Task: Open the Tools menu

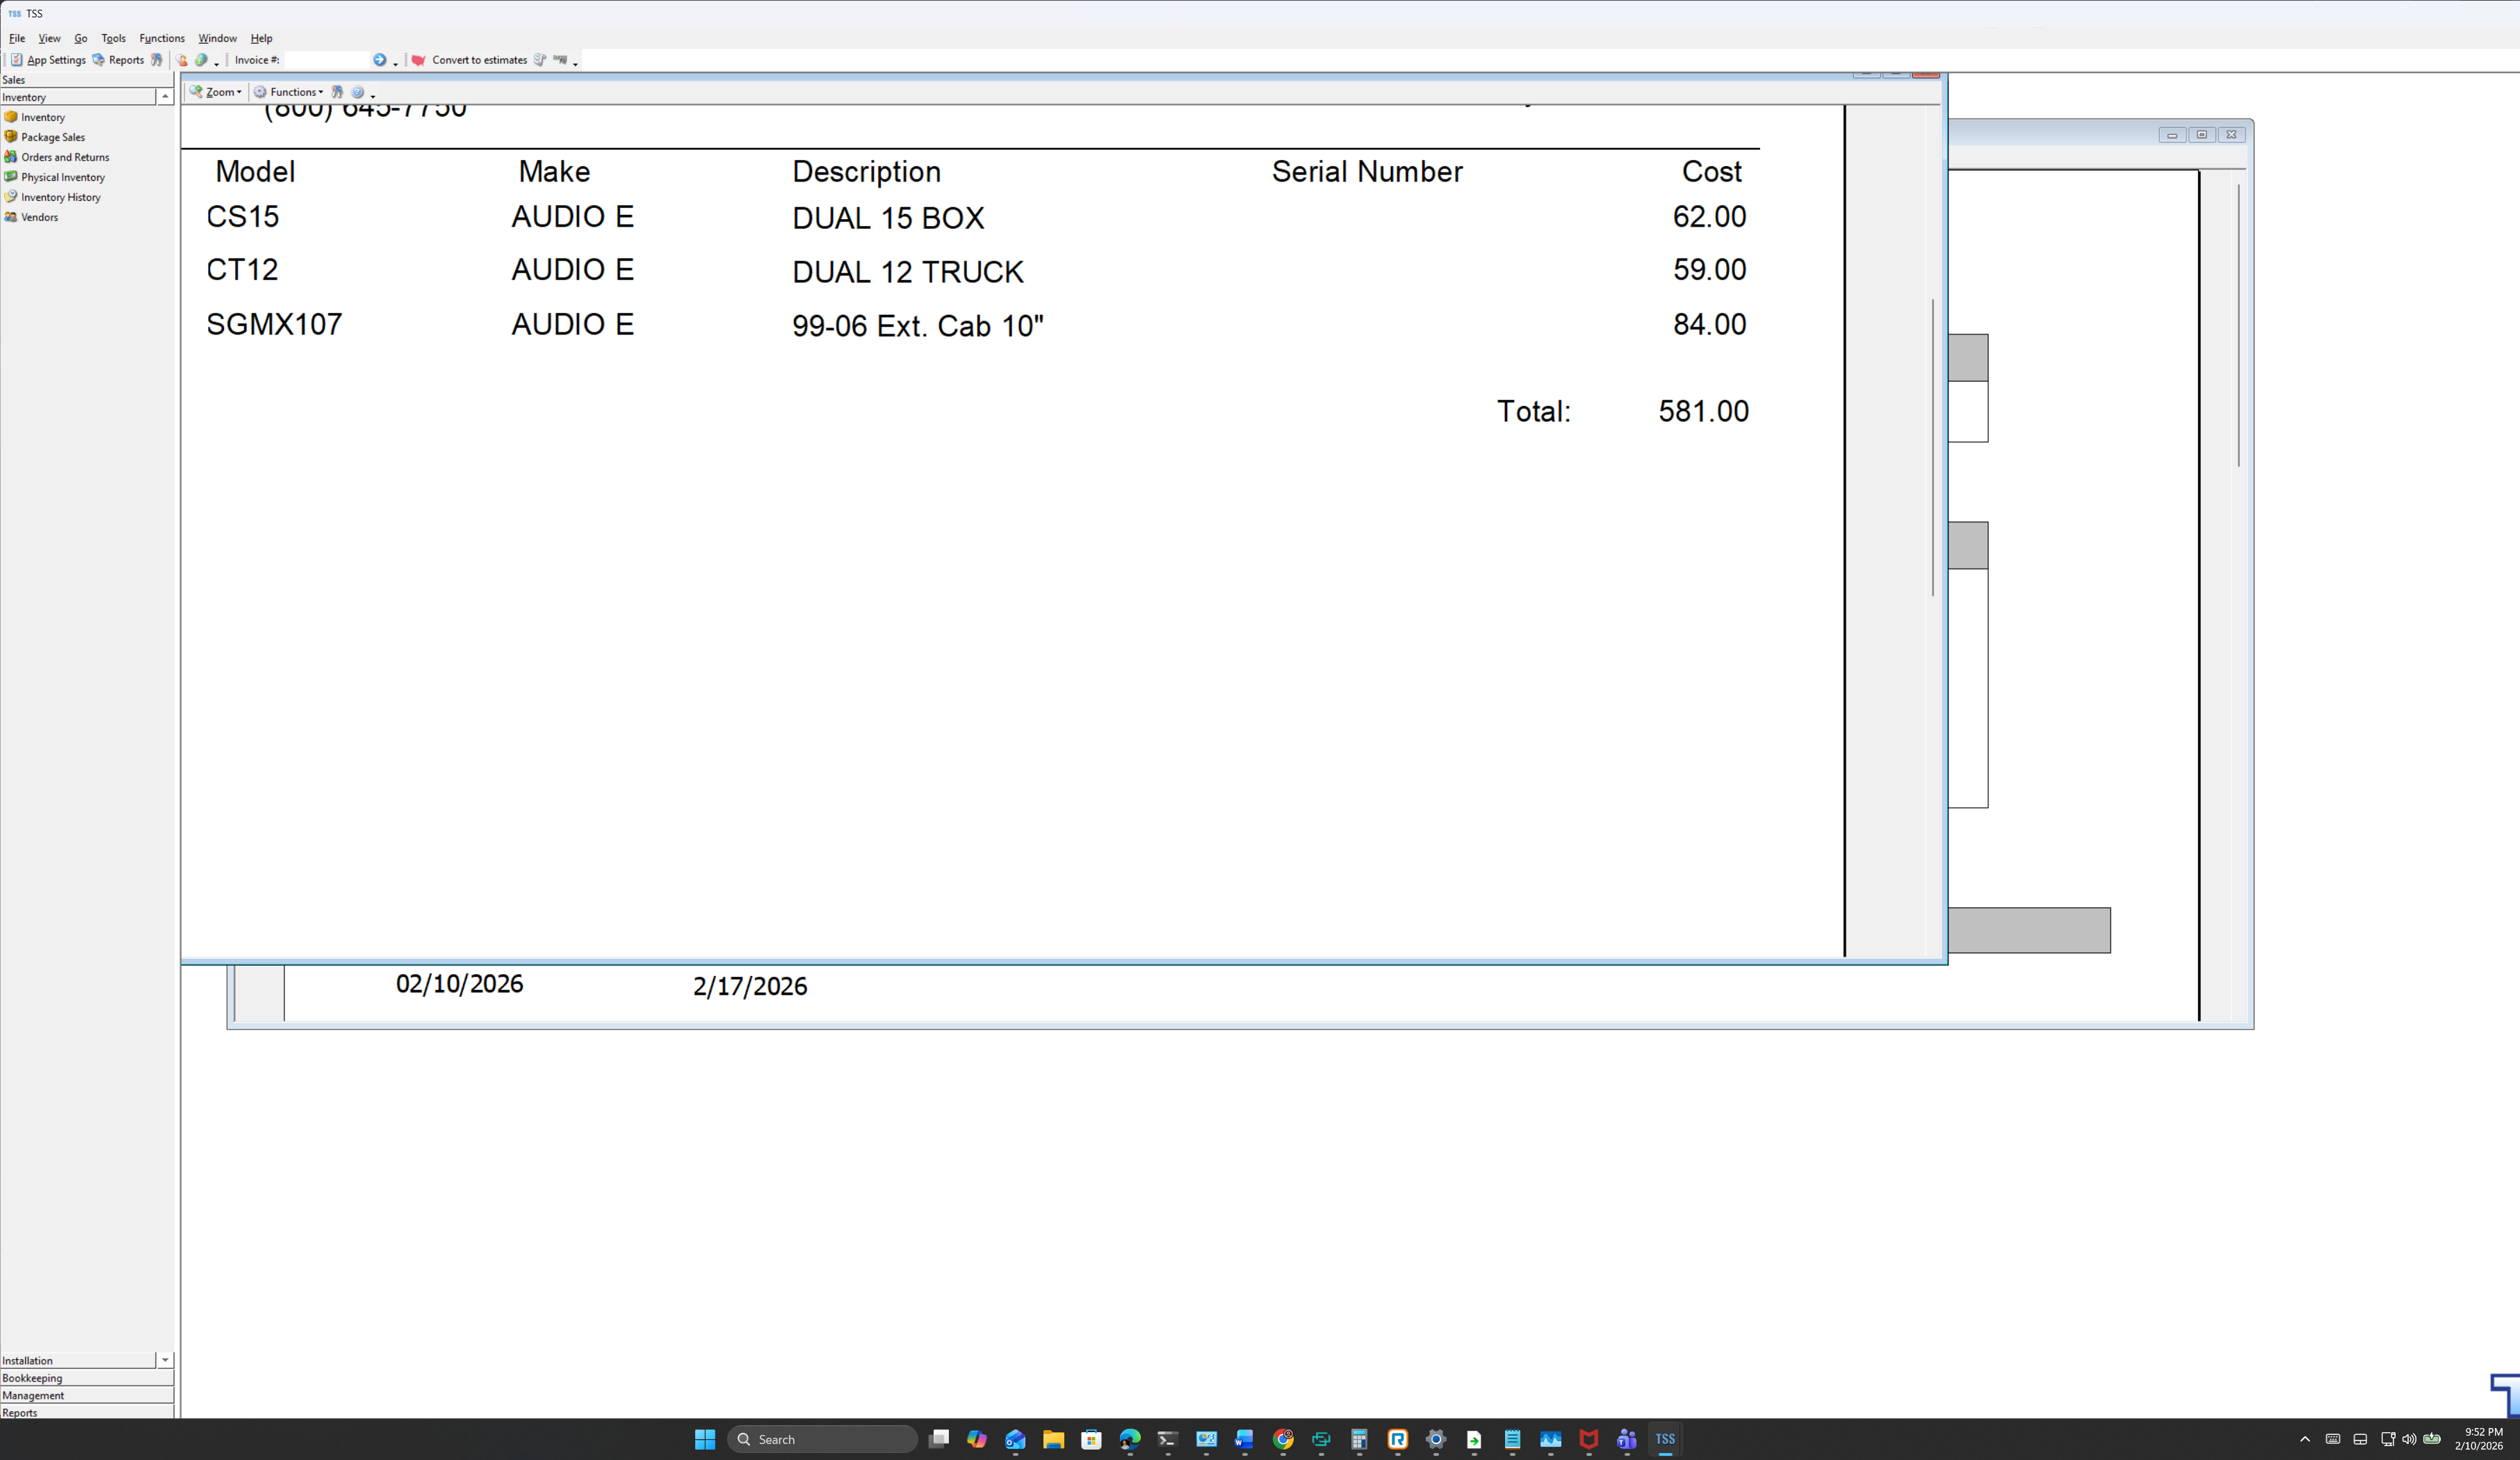Action: (x=113, y=38)
